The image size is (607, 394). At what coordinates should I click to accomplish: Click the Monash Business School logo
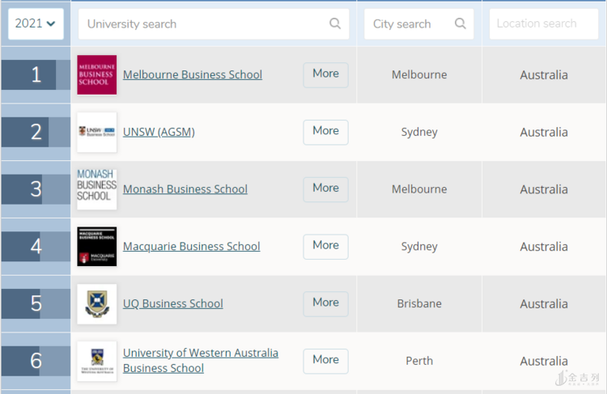pos(97,189)
